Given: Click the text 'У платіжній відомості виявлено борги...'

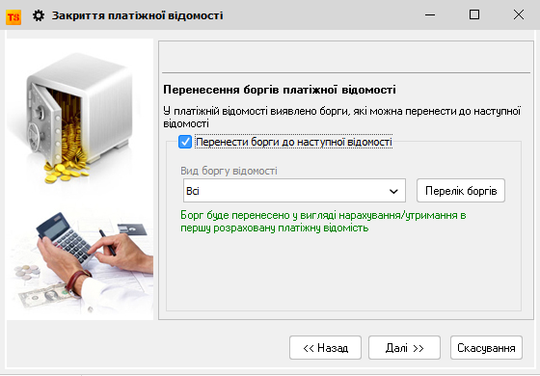Looking at the screenshot, I should click(x=341, y=117).
